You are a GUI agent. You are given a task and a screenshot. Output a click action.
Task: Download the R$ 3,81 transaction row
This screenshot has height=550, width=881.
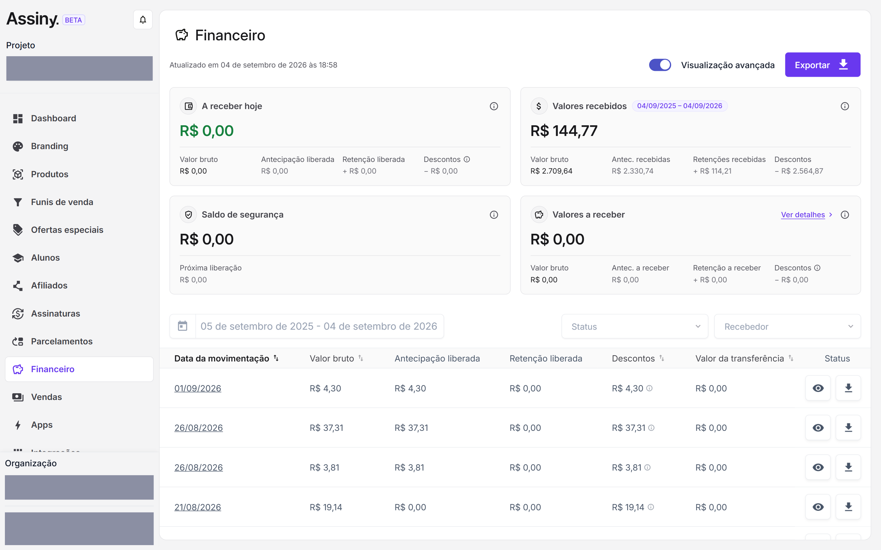click(848, 468)
